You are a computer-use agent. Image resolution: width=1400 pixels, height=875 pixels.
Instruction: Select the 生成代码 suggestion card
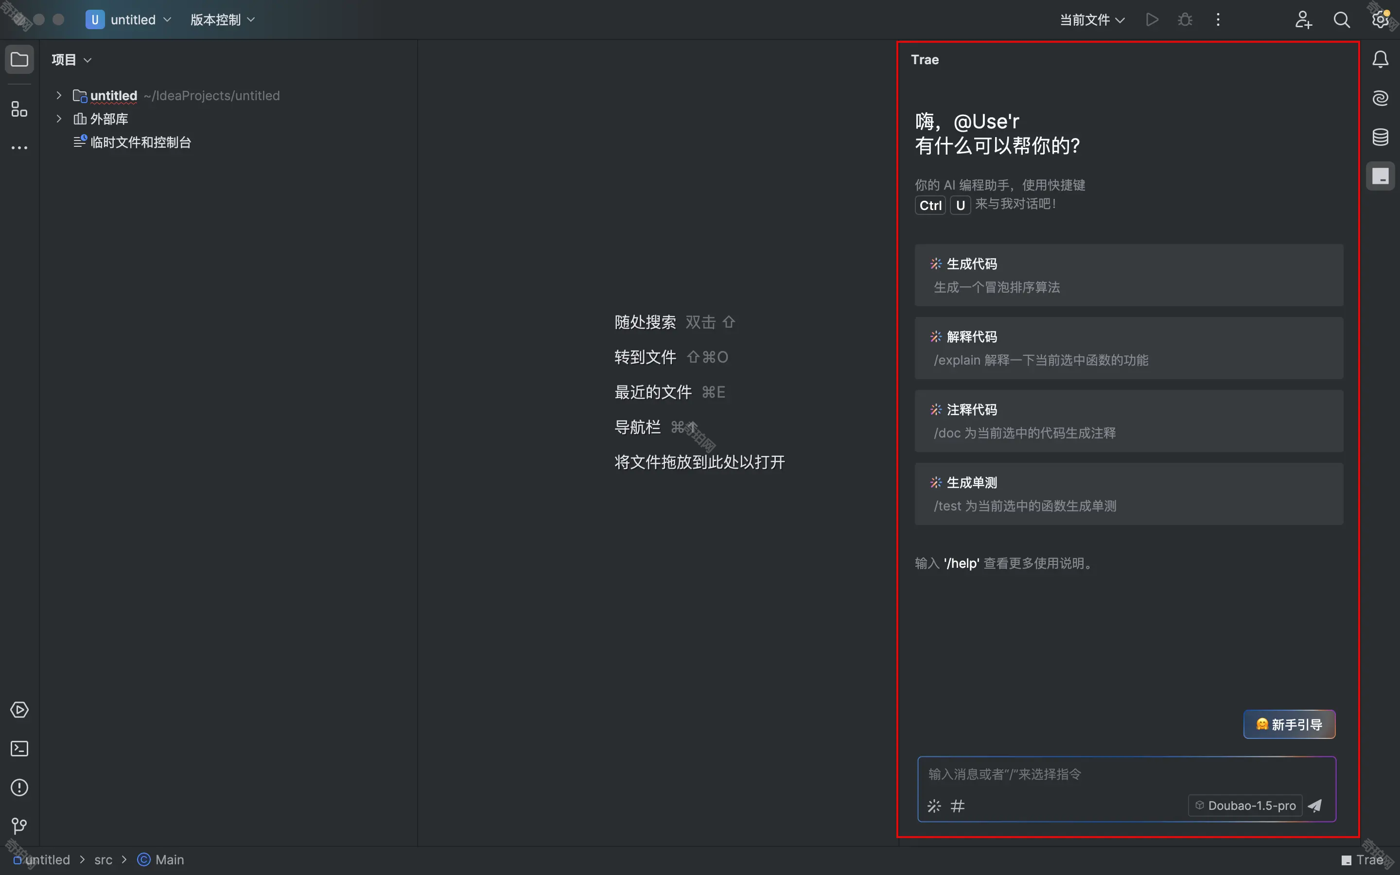[1128, 275]
